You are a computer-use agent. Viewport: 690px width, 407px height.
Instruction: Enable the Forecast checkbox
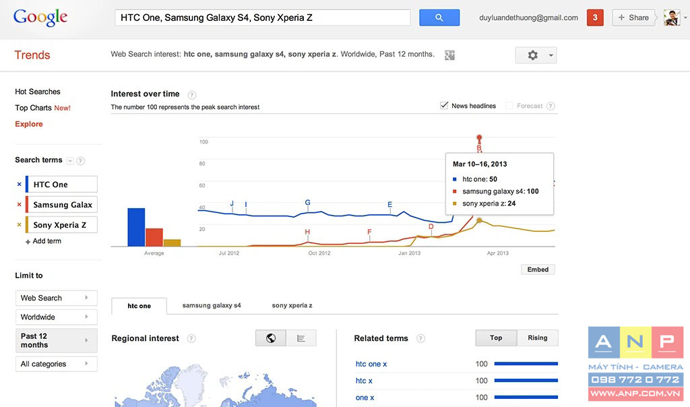pyautogui.click(x=509, y=106)
